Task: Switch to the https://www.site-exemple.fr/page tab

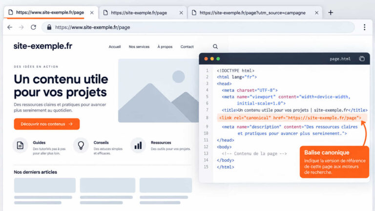Action: (x=50, y=12)
